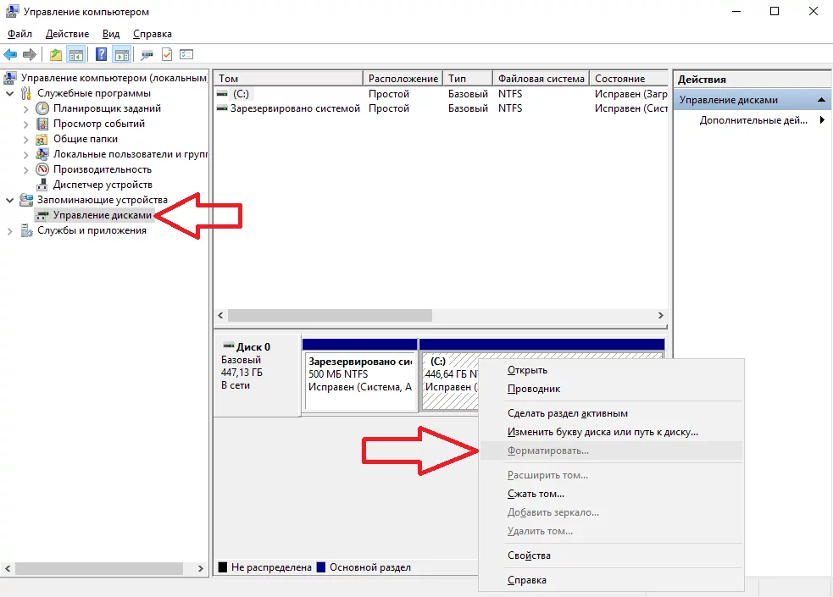
Task: Click the Storage devices icon
Action: (x=26, y=200)
